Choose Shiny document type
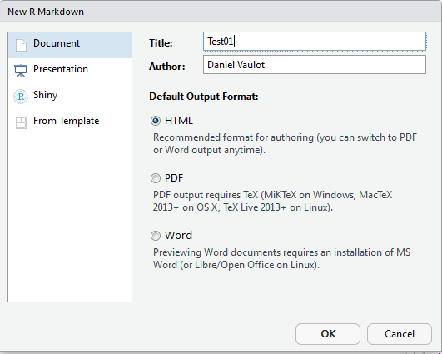This screenshot has width=442, height=354. [70, 97]
